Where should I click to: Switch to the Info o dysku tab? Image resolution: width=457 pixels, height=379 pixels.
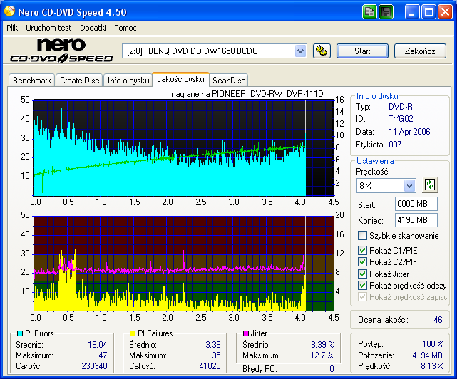pos(128,80)
